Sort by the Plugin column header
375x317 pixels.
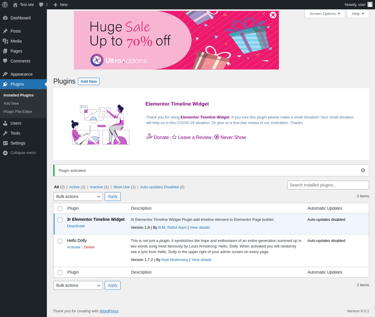tap(73, 208)
